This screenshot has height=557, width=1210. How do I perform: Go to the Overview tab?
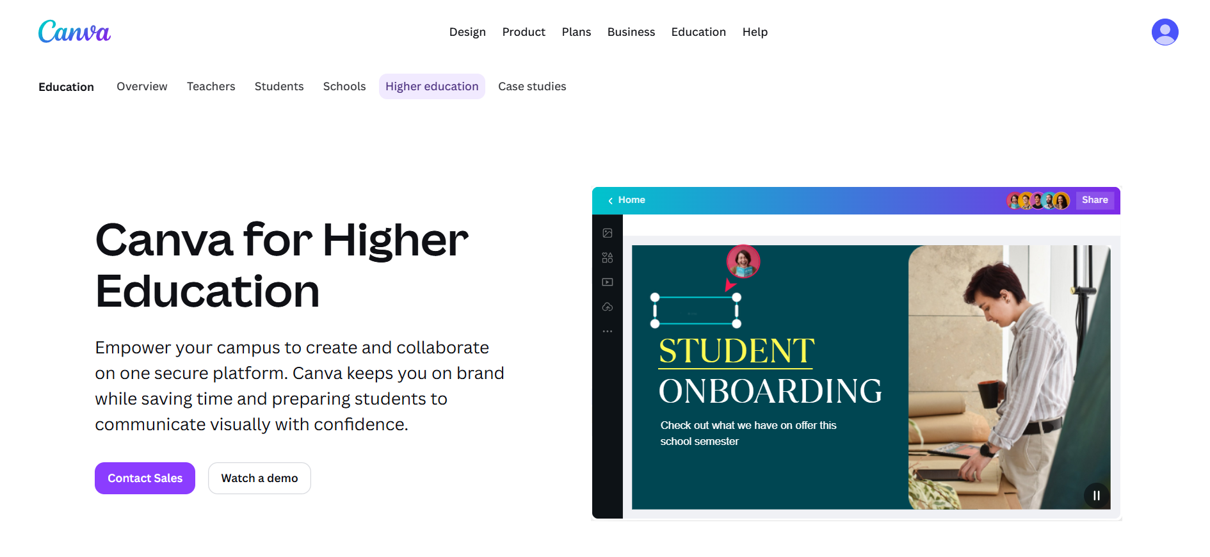pos(142,86)
